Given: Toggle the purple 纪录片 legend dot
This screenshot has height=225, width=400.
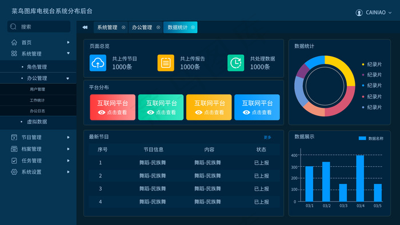Looking at the screenshot, I should [x=363, y=75].
